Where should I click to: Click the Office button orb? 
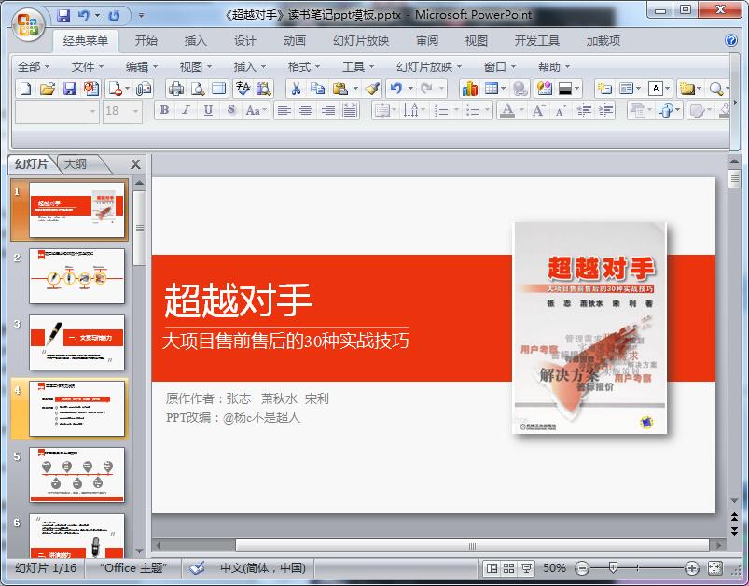[28, 23]
